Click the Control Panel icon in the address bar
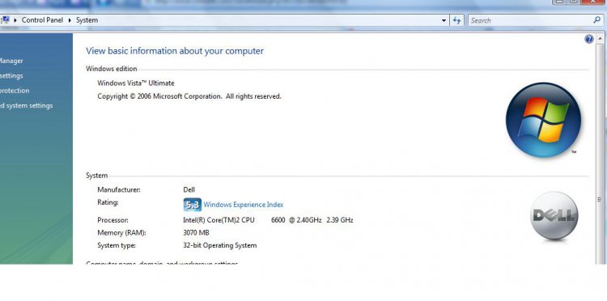Screen dimensions: 607x301 coord(5,19)
